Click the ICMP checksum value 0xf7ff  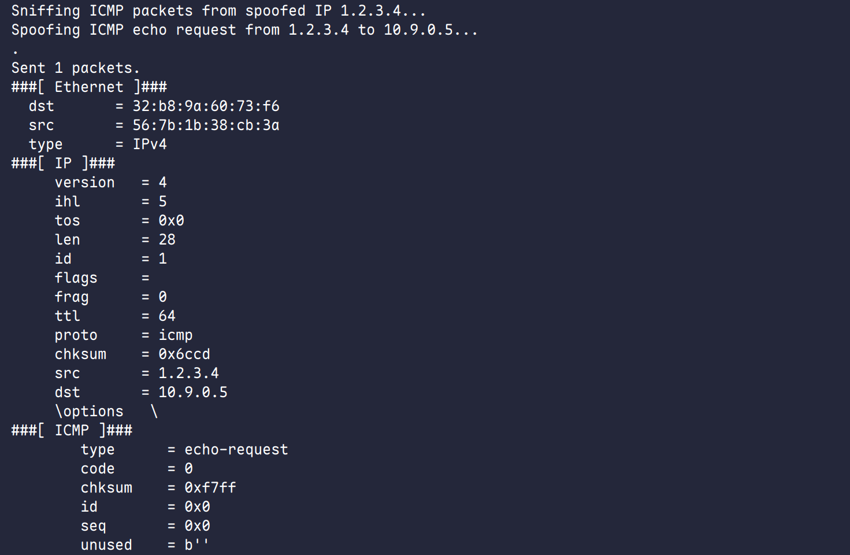(x=210, y=488)
